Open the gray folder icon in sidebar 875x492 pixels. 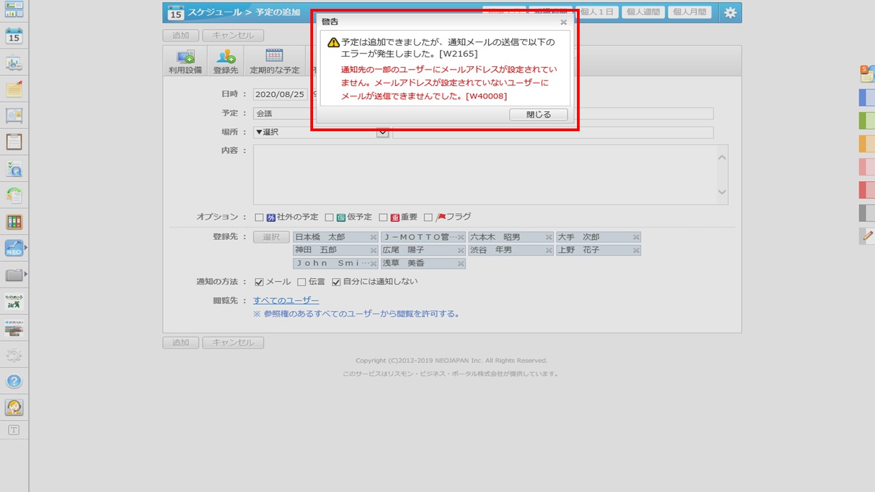pos(14,275)
